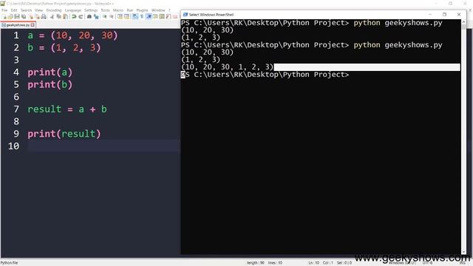Click the code line 'b = (1, 2, 3)'

point(64,47)
